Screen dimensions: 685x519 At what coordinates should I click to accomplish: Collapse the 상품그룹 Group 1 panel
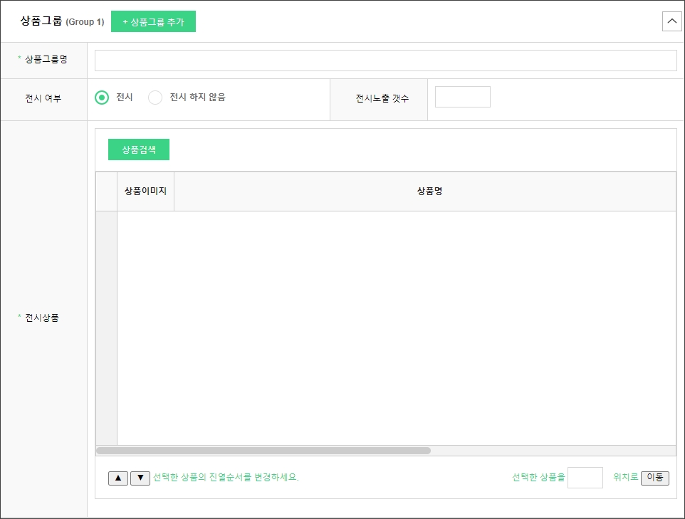671,21
